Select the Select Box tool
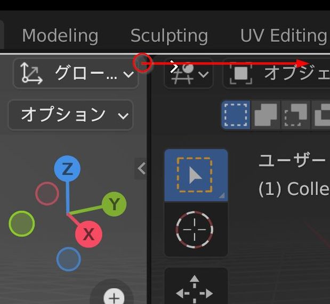Viewport: 330px width, 304px height. pos(196,175)
